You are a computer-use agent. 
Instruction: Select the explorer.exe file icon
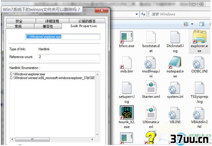coord(199,37)
